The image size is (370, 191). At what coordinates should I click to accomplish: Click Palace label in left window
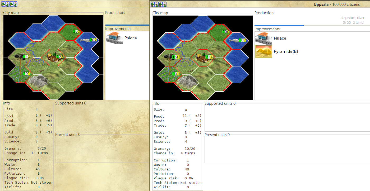pos(131,38)
